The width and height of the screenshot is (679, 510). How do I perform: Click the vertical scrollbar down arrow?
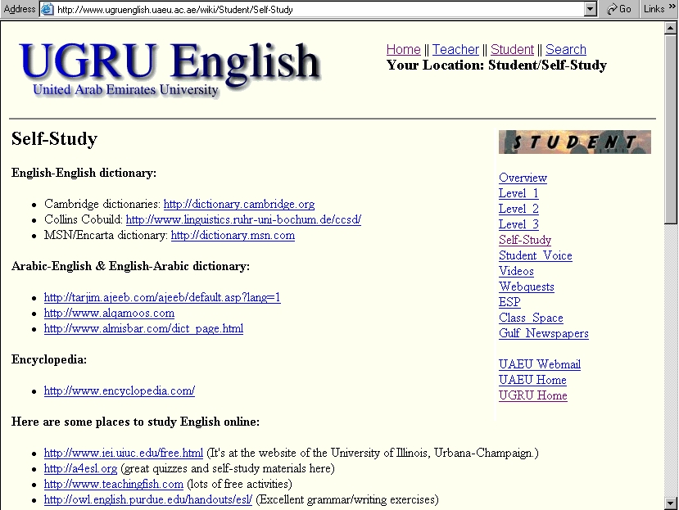click(x=672, y=503)
